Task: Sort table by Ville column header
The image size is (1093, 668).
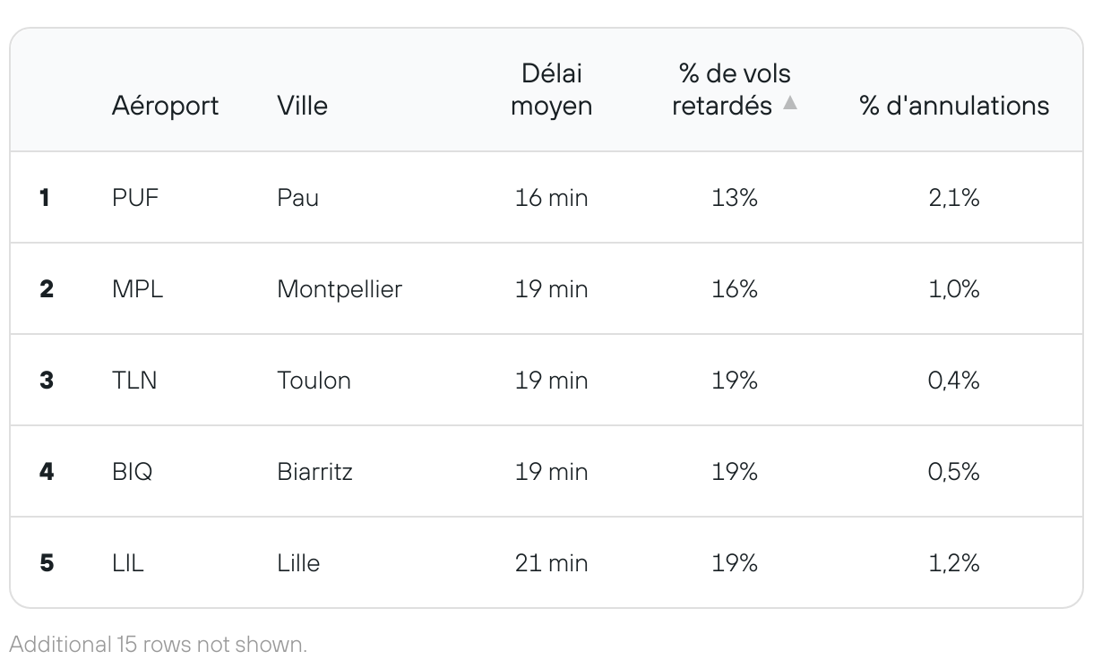Action: click(x=303, y=106)
